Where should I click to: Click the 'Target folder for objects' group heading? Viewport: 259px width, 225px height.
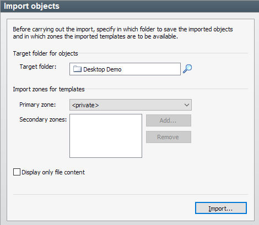[45, 53]
